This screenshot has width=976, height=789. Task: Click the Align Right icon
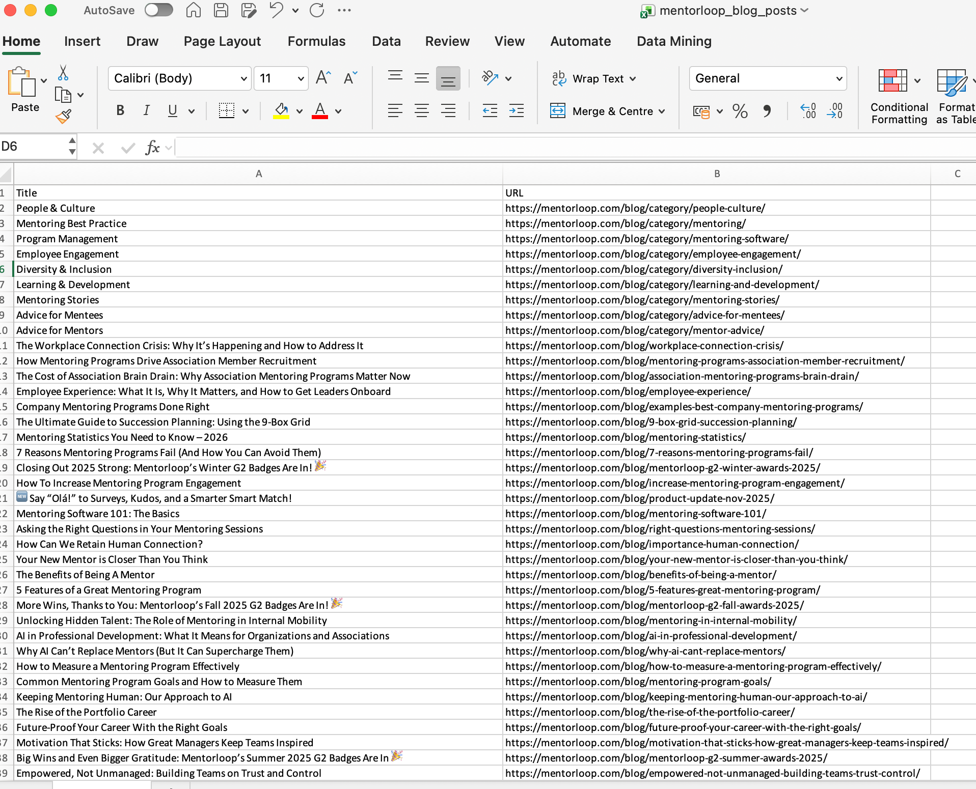coord(448,110)
